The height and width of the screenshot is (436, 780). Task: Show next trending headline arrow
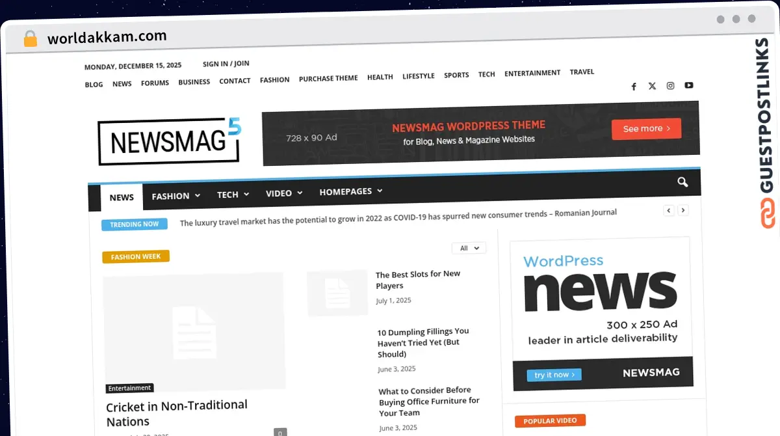[682, 210]
